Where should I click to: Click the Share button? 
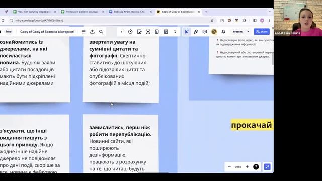click(x=262, y=32)
